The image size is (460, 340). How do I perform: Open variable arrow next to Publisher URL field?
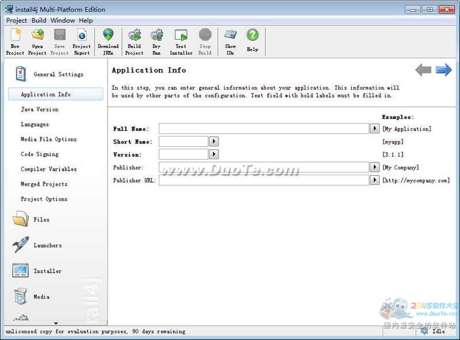[x=374, y=180]
